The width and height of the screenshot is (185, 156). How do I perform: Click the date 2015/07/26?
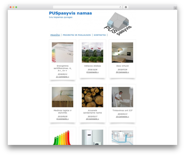122,70
